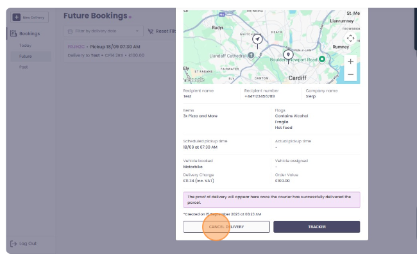Viewport: 417px width, 259px height.
Task: Click vehicle booked Motorbike
Action: [193, 167]
